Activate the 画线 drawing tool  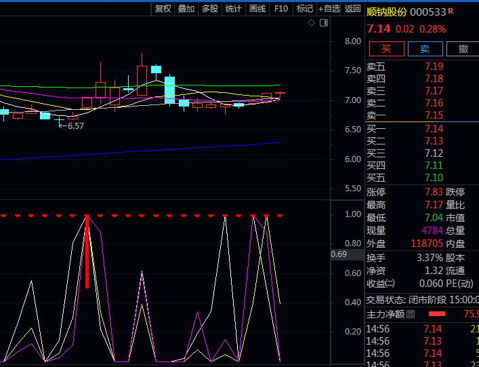click(x=257, y=9)
